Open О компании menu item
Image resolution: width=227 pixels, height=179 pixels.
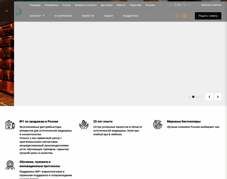point(63,16)
